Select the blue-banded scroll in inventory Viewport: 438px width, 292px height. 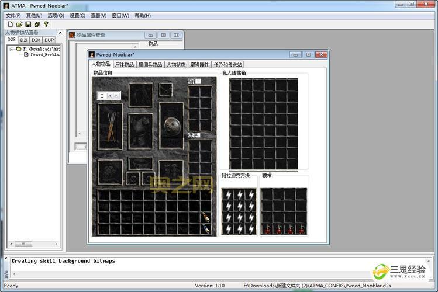205,228
